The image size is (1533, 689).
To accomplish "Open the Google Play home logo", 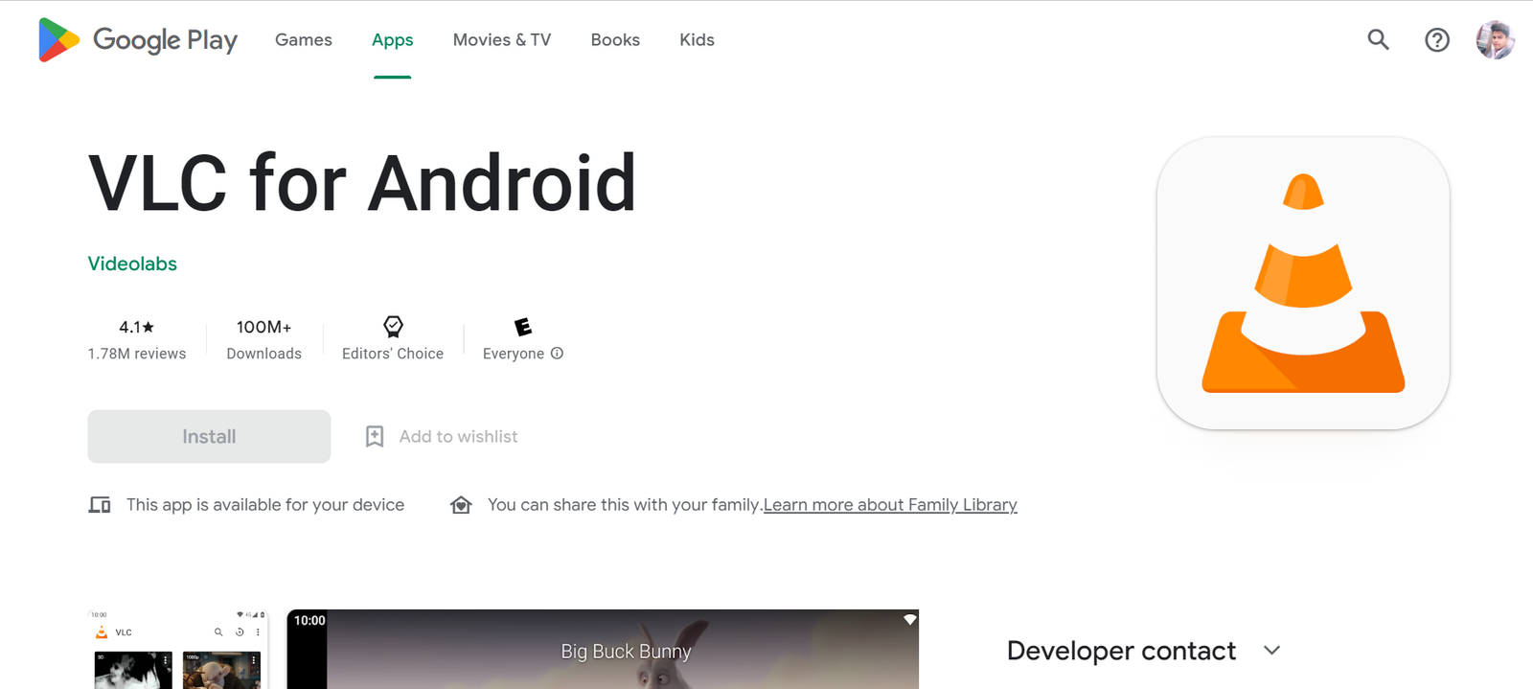I will 138,40.
